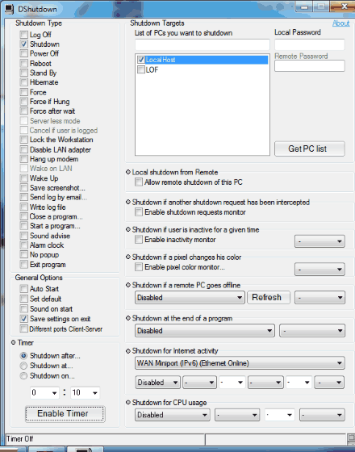This screenshot has width=355, height=452.
Task: Click the Shutdown for CPU usage bullet icon
Action: coord(128,403)
